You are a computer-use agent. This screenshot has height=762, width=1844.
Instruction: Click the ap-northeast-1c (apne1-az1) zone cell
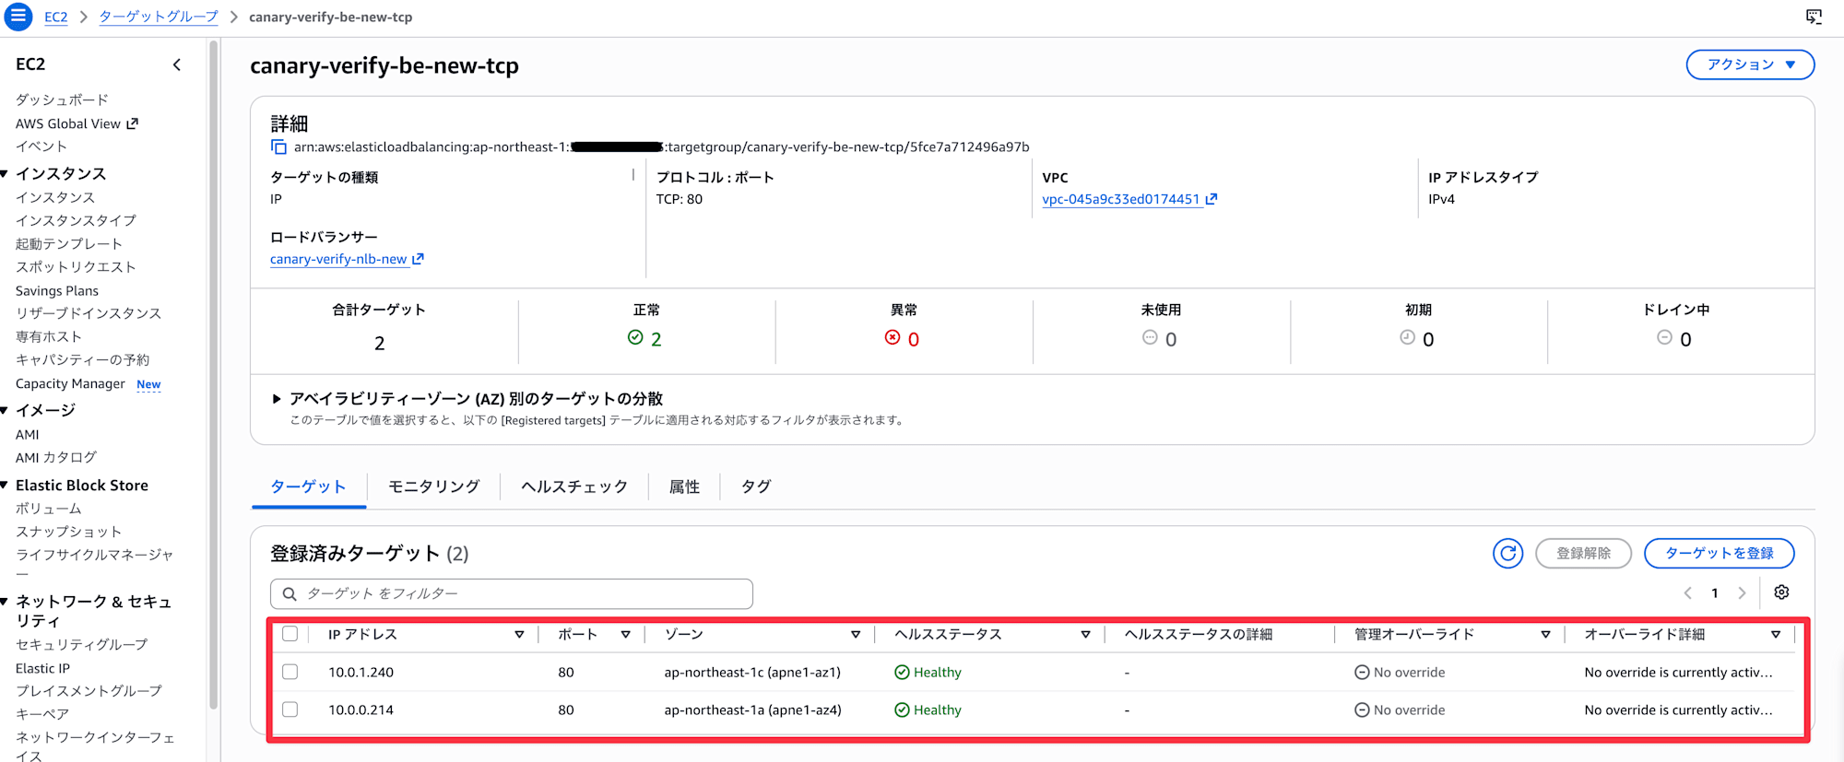(752, 673)
